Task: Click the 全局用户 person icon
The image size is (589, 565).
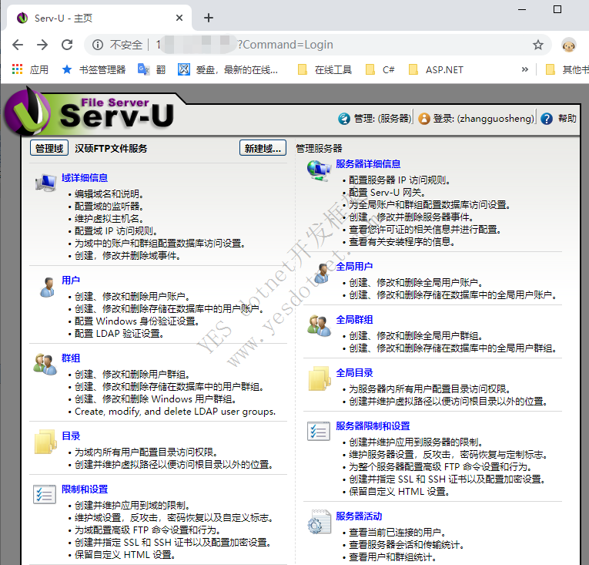Action: pos(322,273)
